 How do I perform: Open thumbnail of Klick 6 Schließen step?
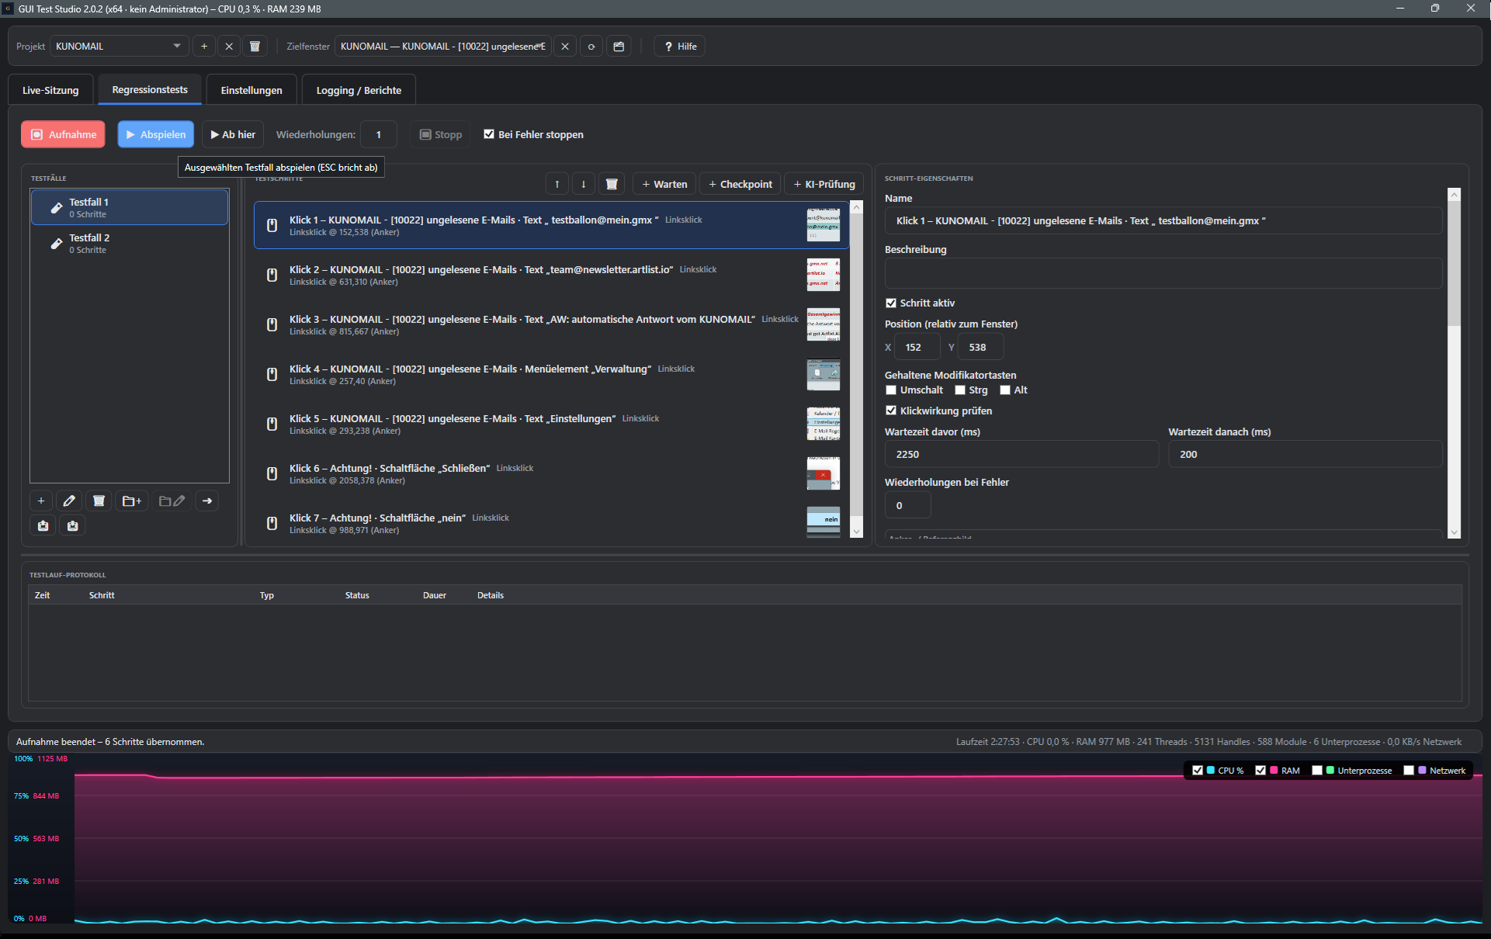tap(823, 473)
